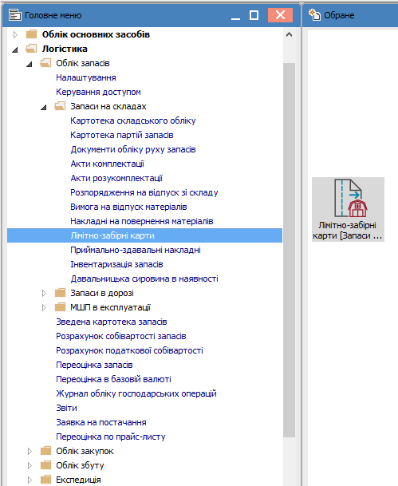
Task: Open Налаштування under Облік запасів
Action: pos(86,77)
